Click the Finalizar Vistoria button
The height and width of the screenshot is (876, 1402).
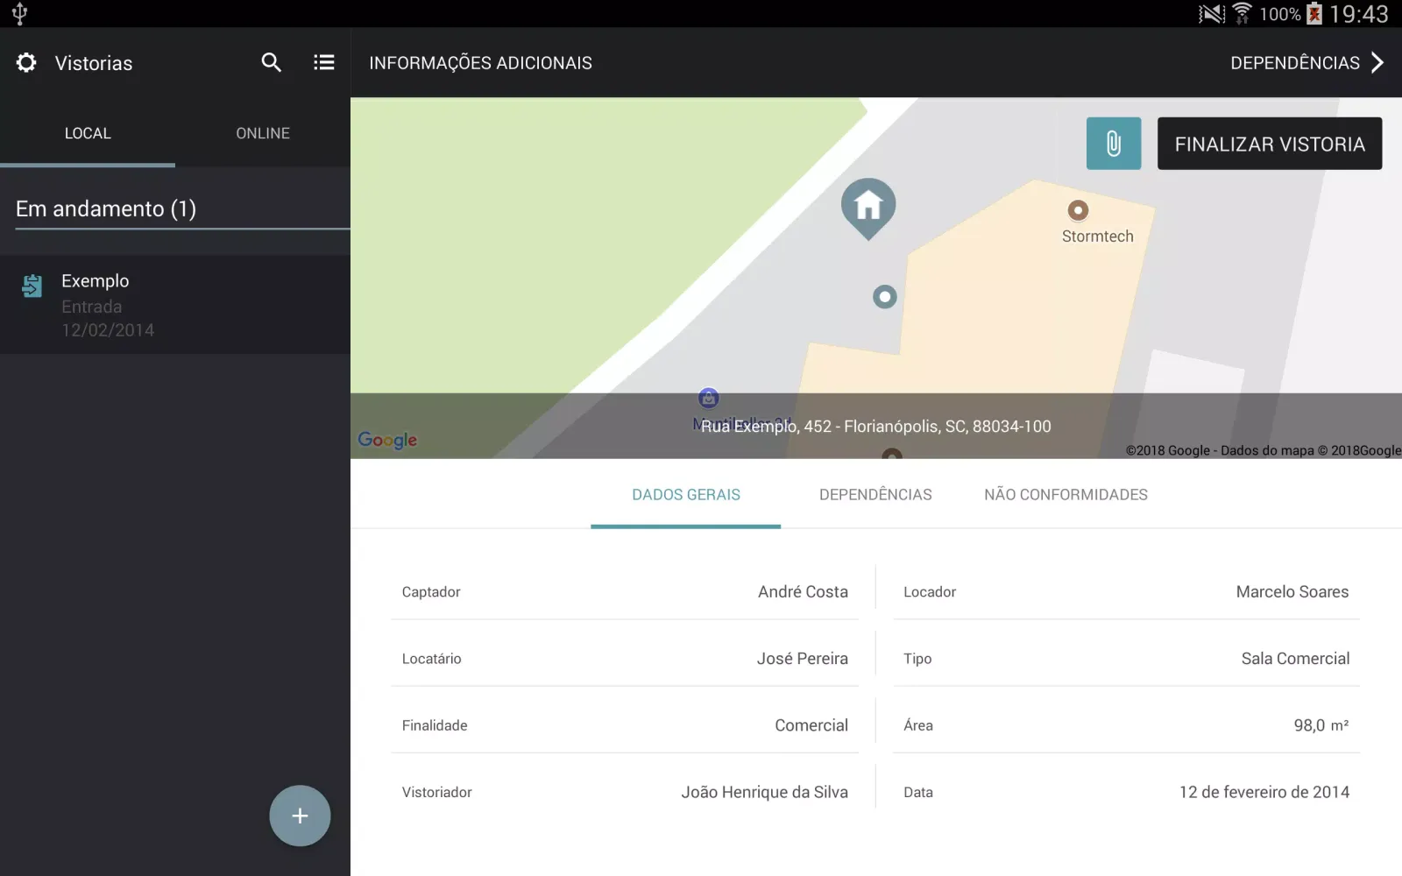1270,144
